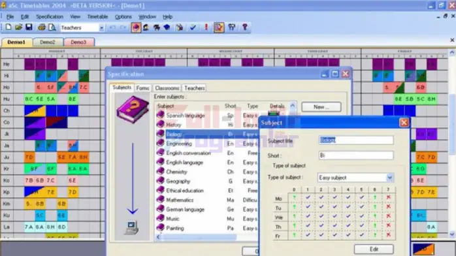Click main timetable scroll-down arrow
Screen dimensions: 456x256
point(452,234)
